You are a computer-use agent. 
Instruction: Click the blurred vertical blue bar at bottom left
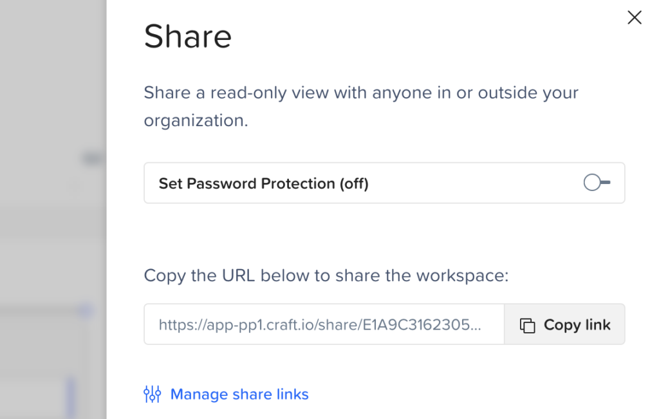[71, 397]
